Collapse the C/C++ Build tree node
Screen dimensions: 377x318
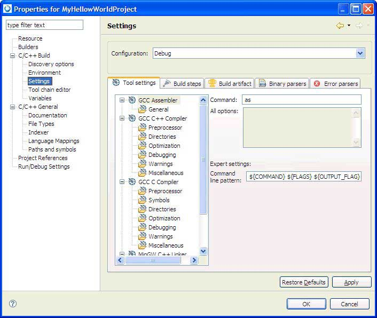click(x=13, y=55)
